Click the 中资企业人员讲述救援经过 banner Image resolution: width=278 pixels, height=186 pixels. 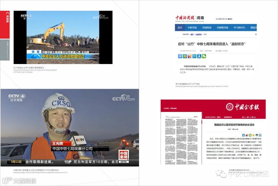(x=63, y=56)
